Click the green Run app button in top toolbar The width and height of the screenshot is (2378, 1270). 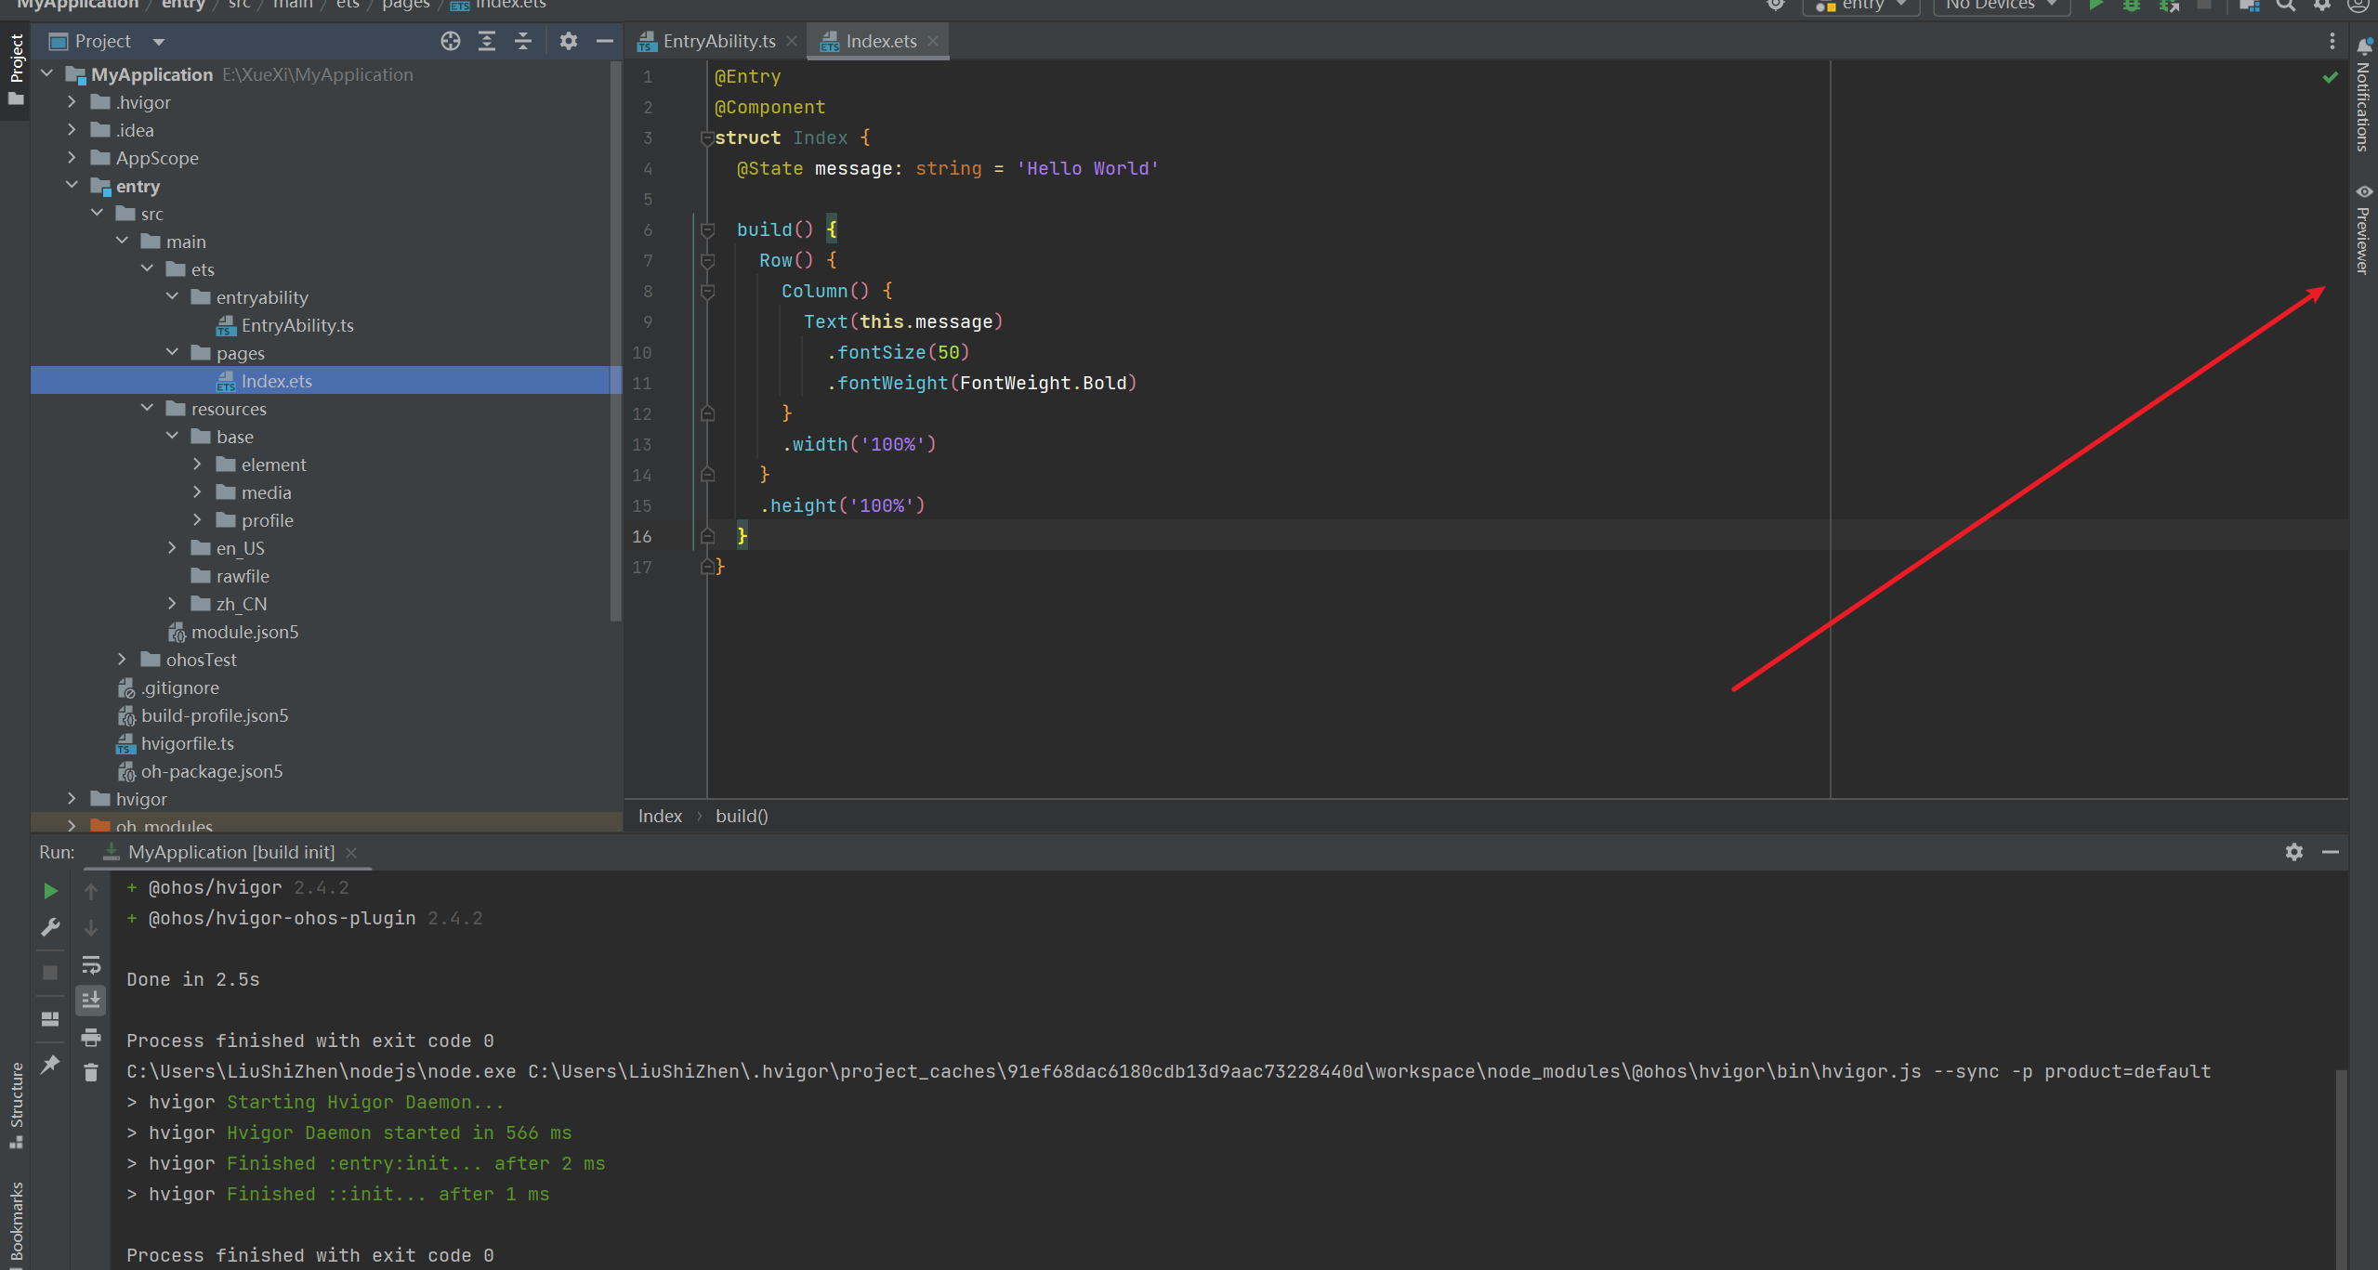click(2096, 6)
